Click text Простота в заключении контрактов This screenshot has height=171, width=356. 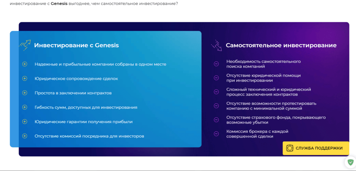click(x=73, y=93)
